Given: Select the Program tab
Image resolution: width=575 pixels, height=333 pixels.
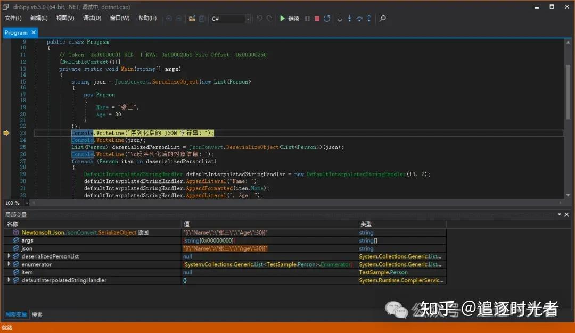Looking at the screenshot, I should click(16, 32).
